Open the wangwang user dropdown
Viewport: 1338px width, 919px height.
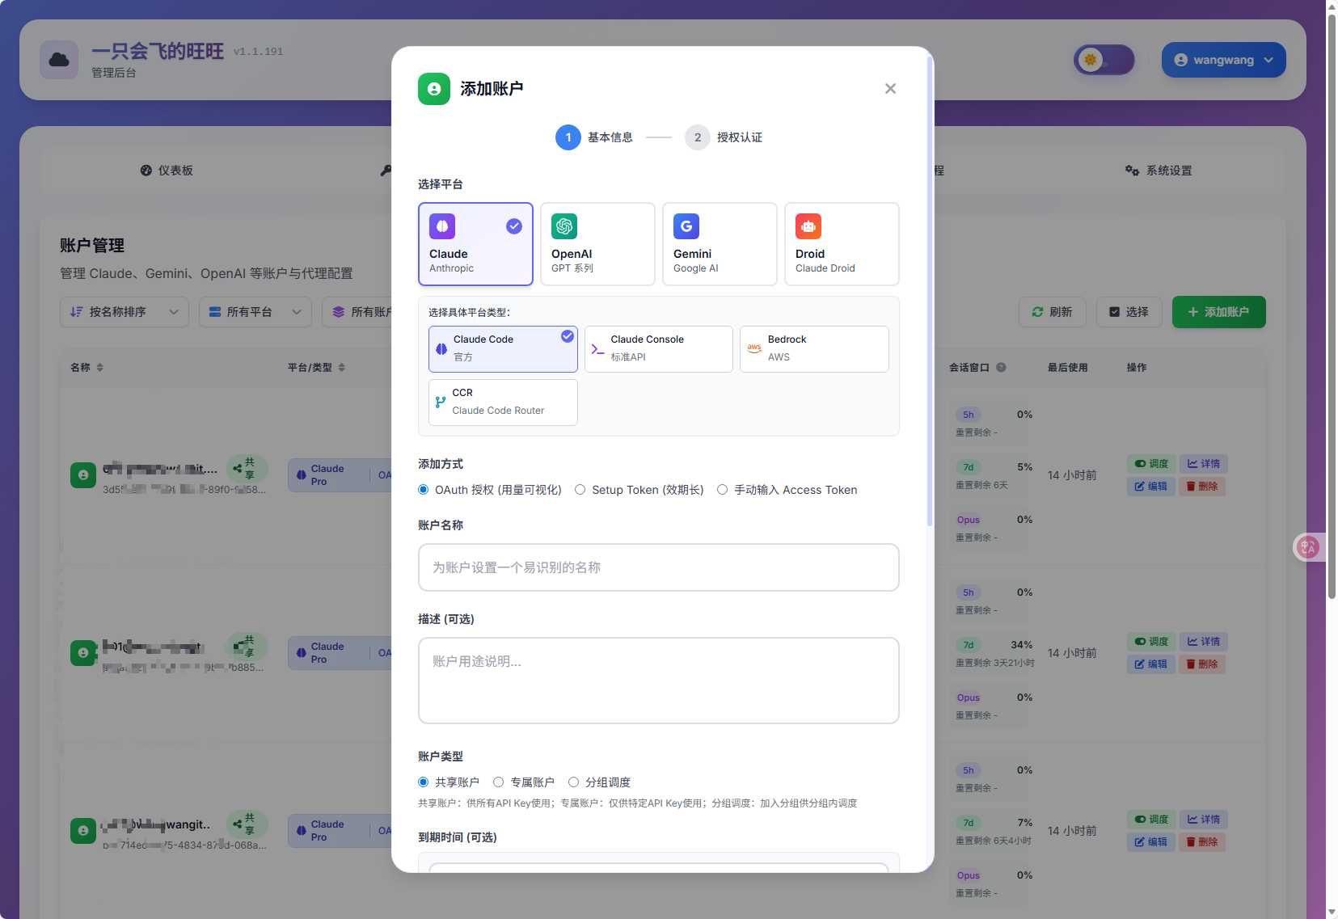point(1223,60)
